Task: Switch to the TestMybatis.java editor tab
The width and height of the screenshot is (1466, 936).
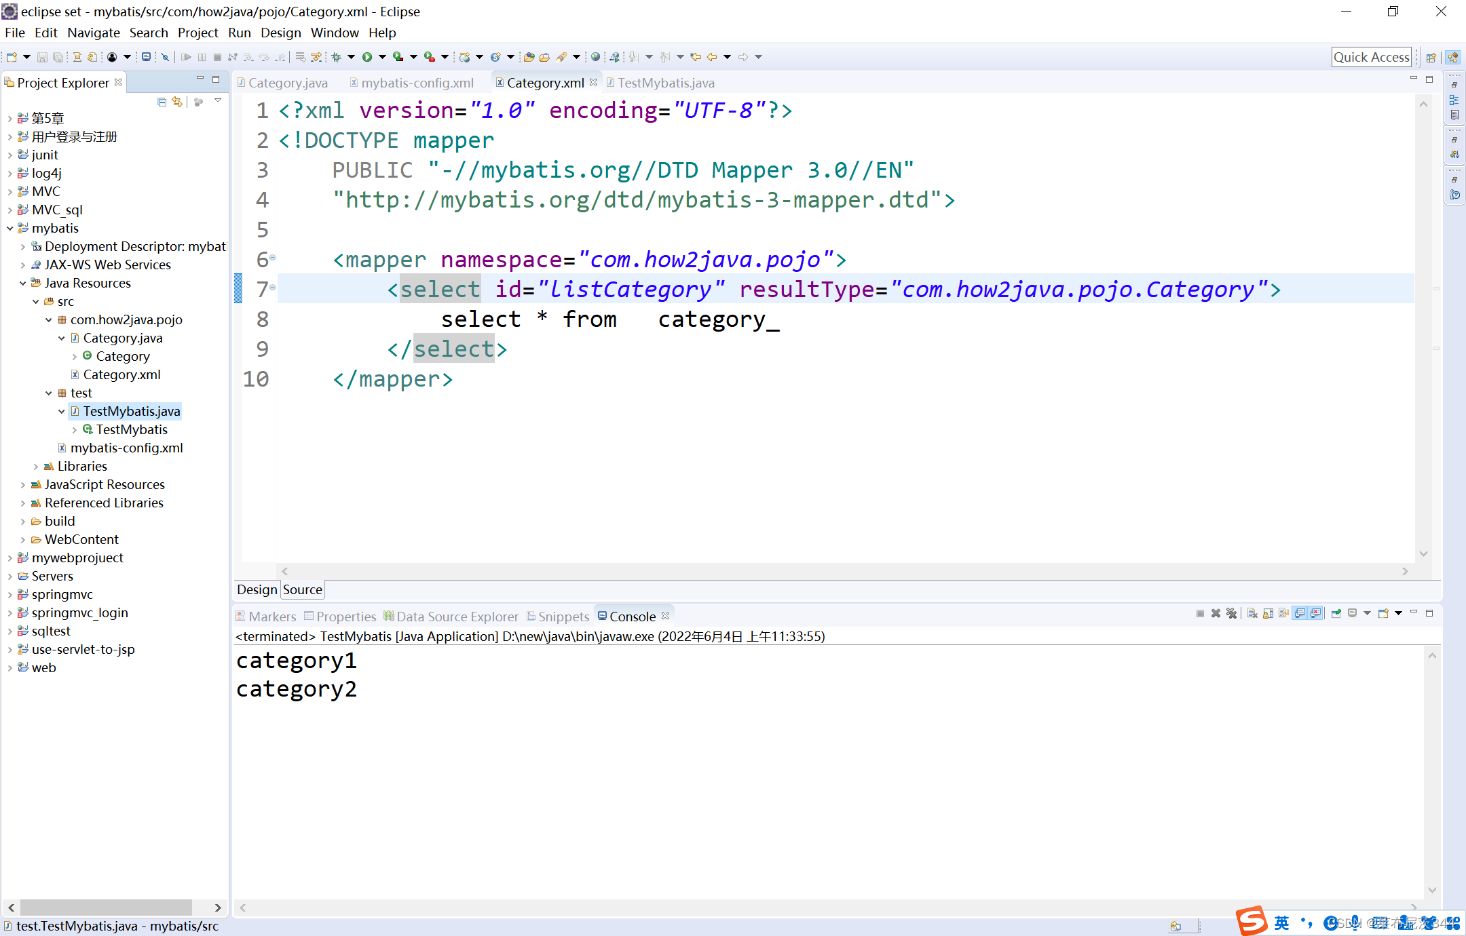Action: coord(665,83)
